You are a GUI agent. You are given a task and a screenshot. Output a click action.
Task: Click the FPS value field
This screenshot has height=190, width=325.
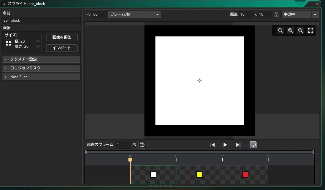99,14
